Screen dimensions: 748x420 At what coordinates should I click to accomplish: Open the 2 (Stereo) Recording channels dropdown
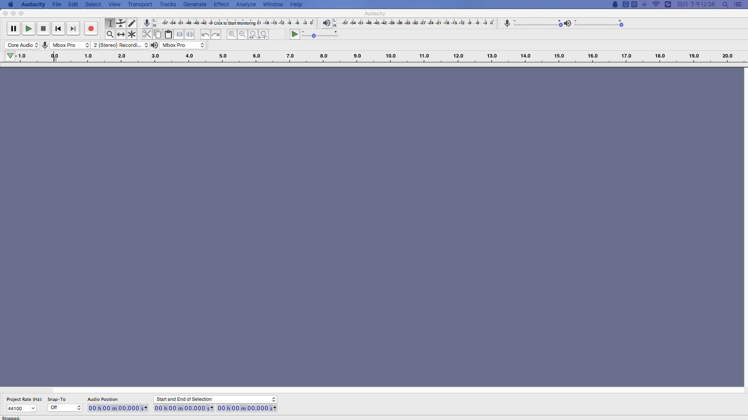(120, 45)
